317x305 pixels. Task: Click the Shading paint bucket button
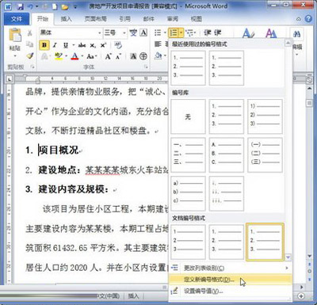pyautogui.click(x=158, y=55)
